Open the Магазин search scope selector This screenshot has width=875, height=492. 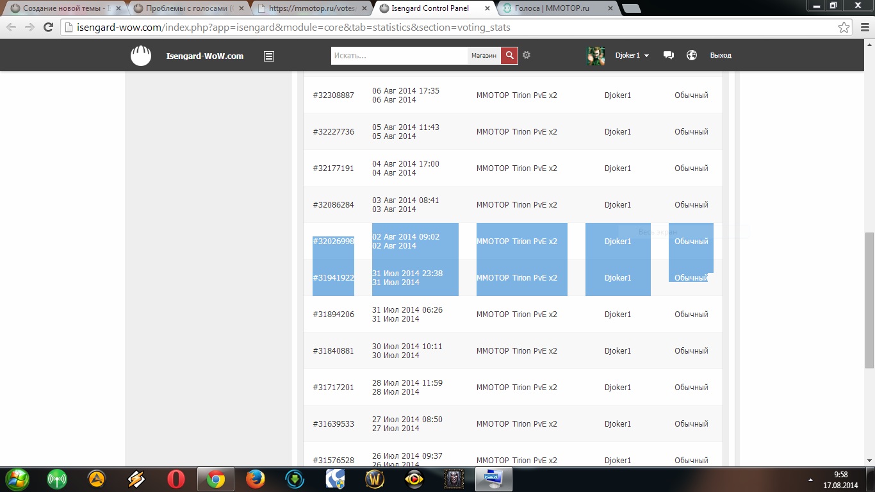(x=484, y=56)
